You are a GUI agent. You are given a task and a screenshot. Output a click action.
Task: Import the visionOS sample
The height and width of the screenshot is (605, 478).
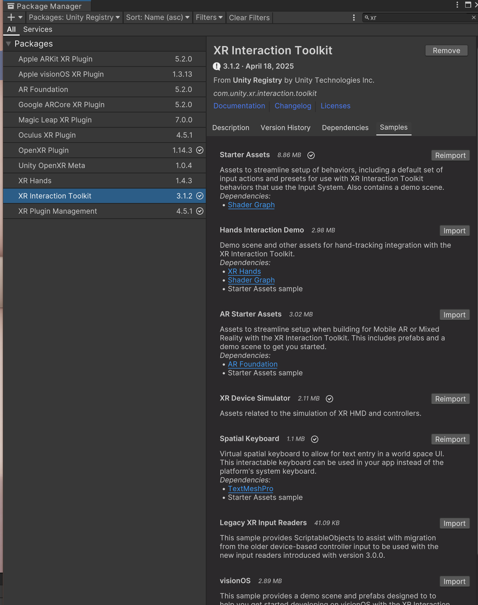pos(454,581)
